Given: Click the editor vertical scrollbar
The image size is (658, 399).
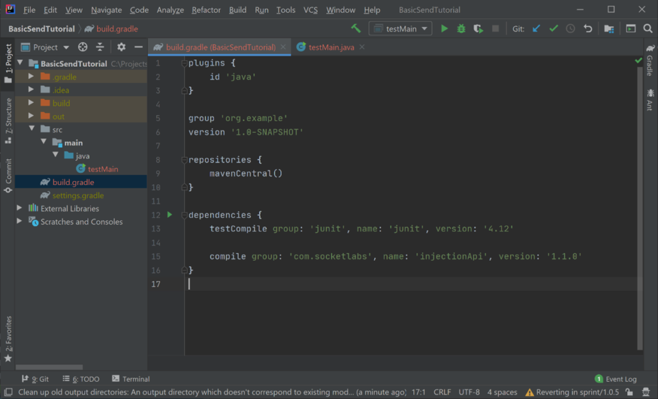Looking at the screenshot, I should (639, 208).
